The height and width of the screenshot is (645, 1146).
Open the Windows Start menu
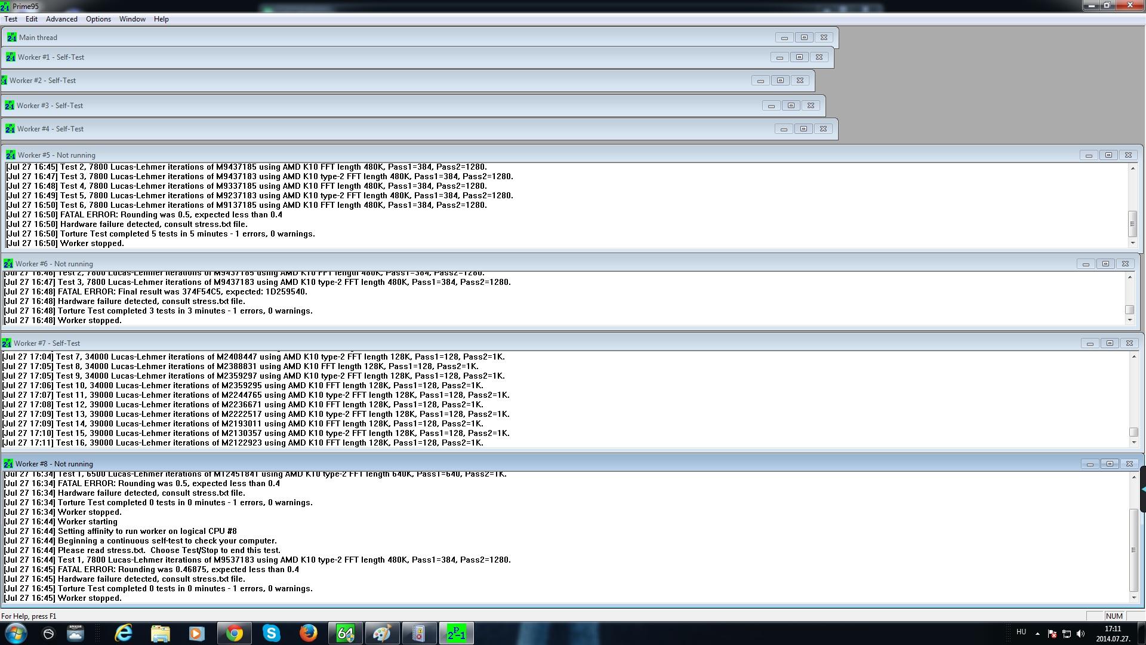(x=16, y=633)
